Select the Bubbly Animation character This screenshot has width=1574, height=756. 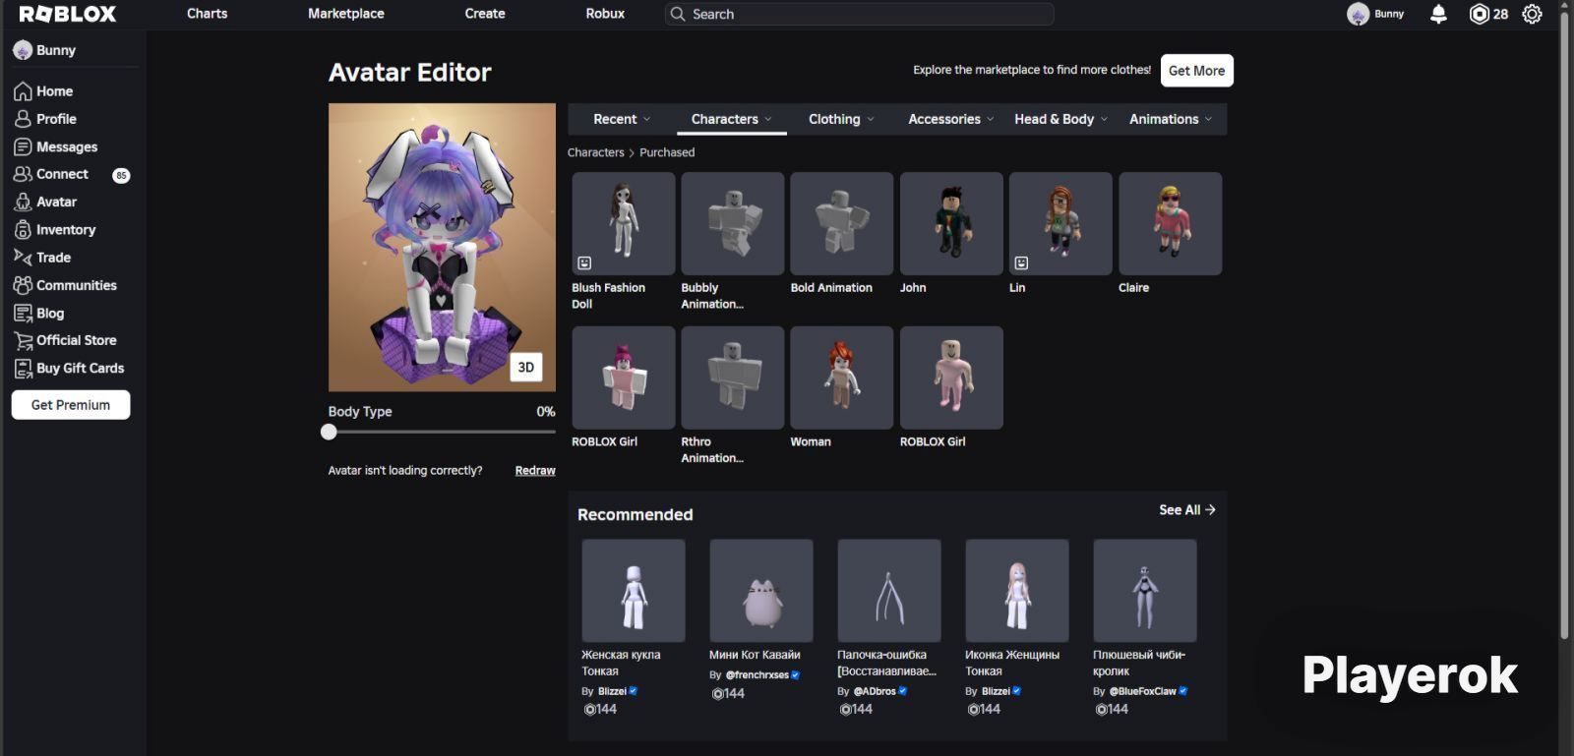point(732,224)
